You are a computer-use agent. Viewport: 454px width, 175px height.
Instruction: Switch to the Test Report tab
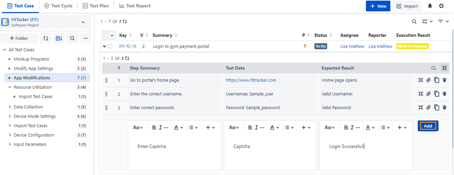click(135, 6)
